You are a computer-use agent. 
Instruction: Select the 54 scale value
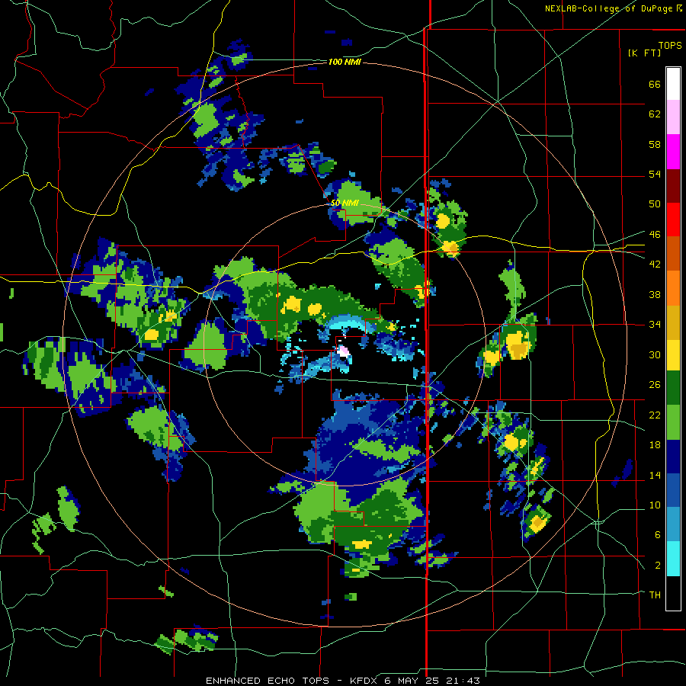pyautogui.click(x=655, y=174)
